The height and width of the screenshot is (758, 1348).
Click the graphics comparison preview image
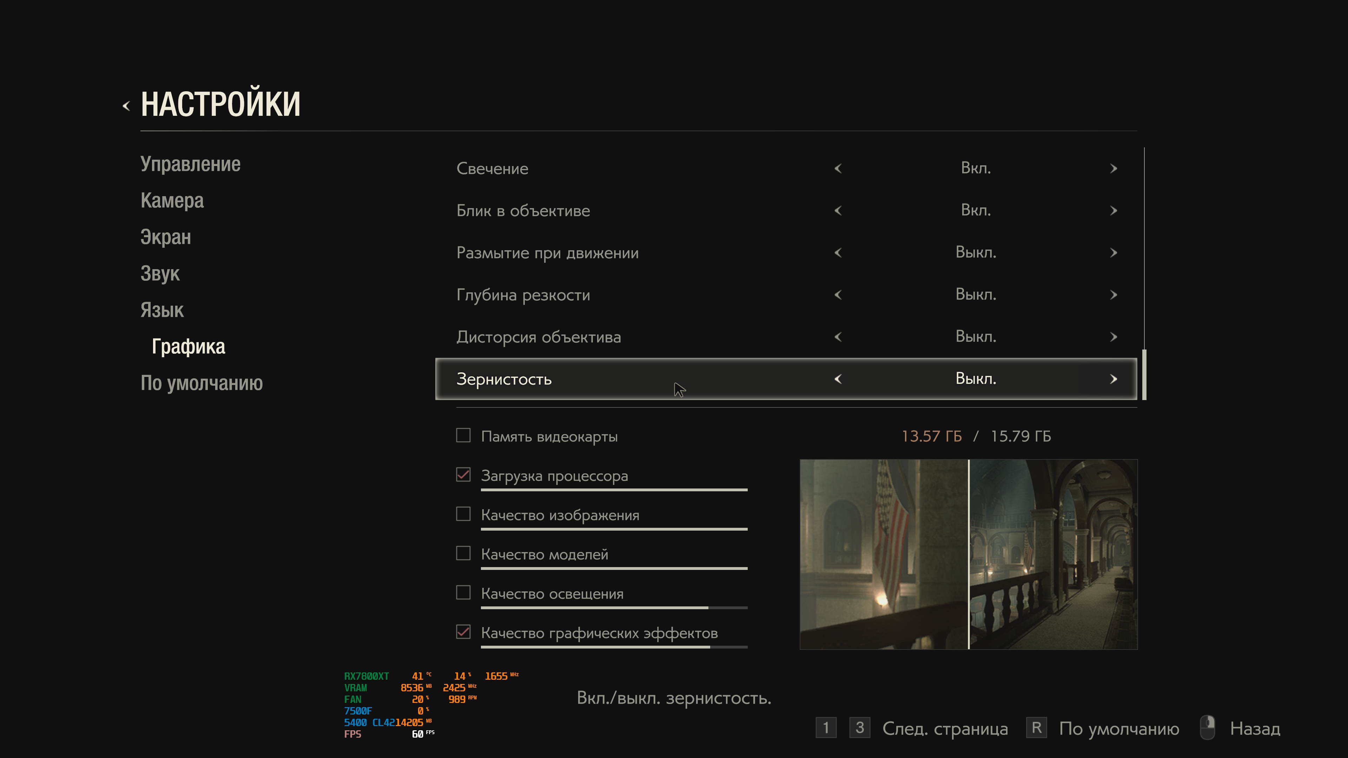point(968,554)
